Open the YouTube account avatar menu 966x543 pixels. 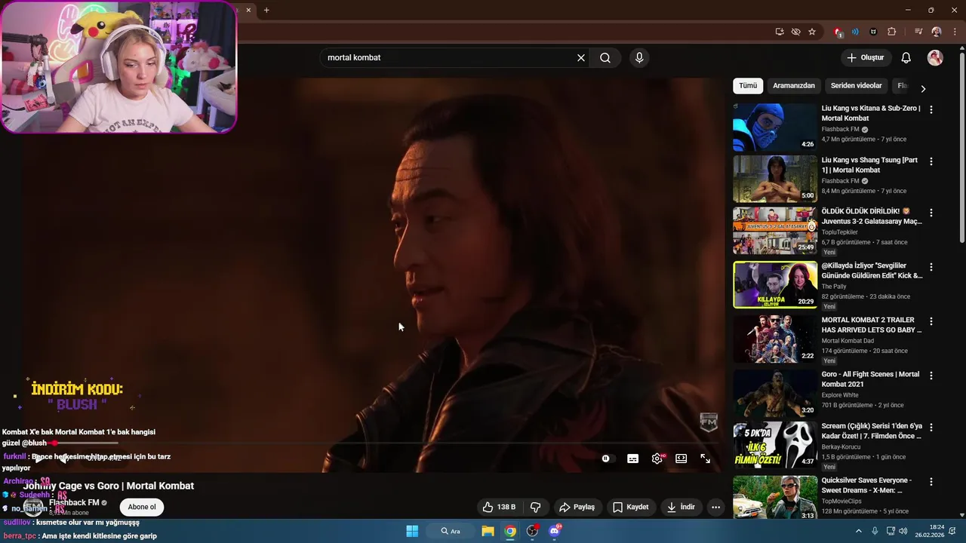[935, 58]
